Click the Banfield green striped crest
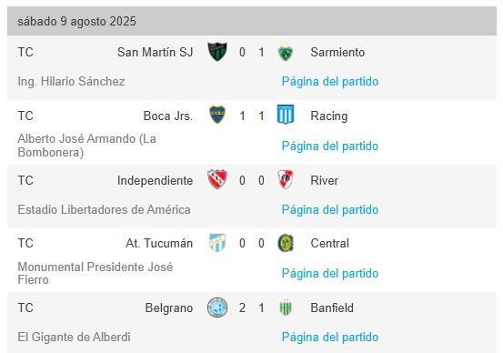 click(x=286, y=308)
